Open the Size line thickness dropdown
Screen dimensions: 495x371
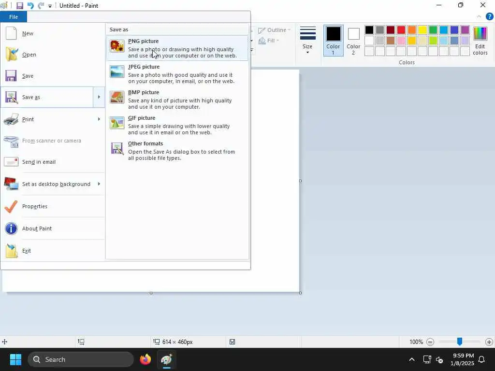click(x=307, y=40)
